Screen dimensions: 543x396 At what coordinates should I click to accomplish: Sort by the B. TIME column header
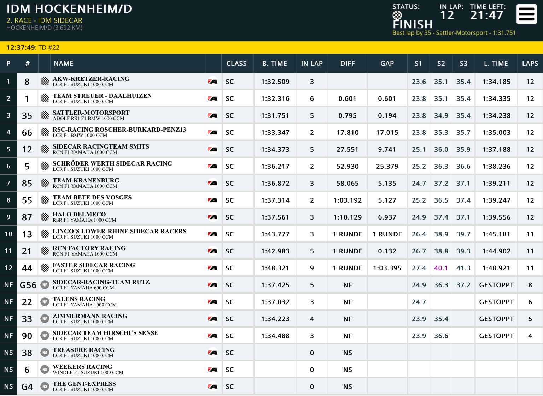[x=275, y=64]
